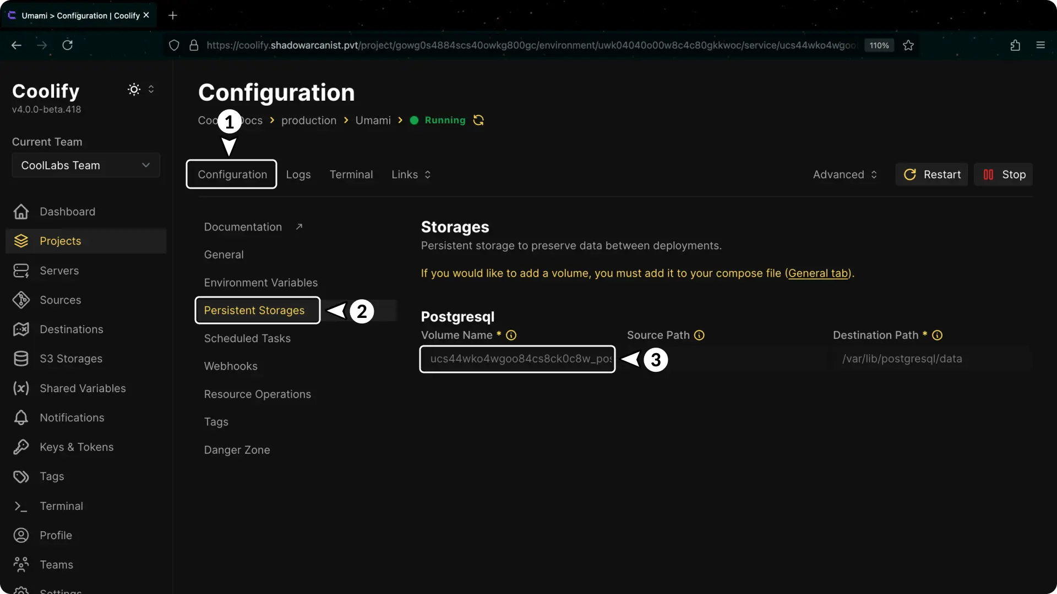Switch to the Logs tab

[x=298, y=174]
